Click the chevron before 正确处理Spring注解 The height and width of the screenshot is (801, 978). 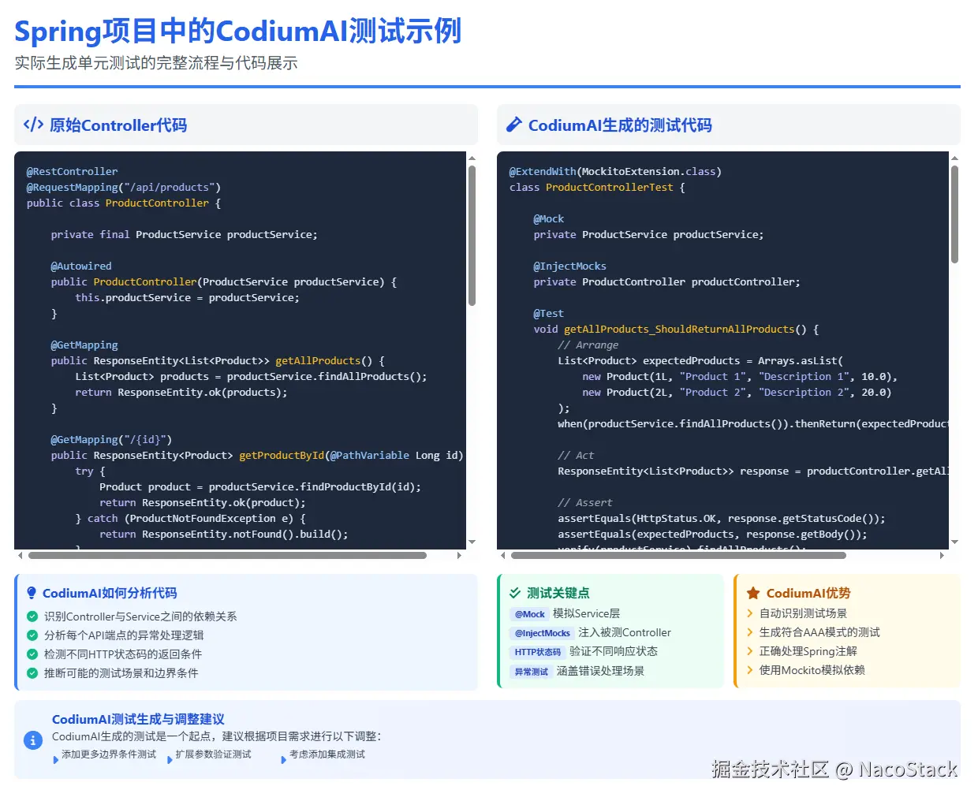750,651
